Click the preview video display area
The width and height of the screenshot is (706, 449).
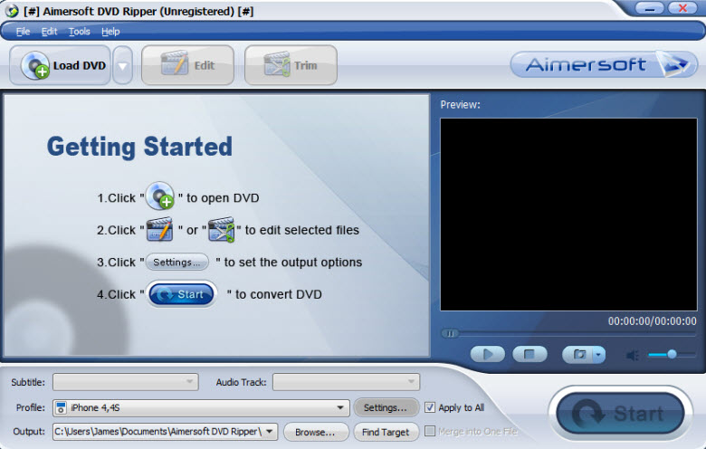tap(568, 215)
